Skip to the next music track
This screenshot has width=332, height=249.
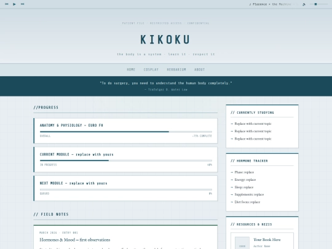pos(22,4)
